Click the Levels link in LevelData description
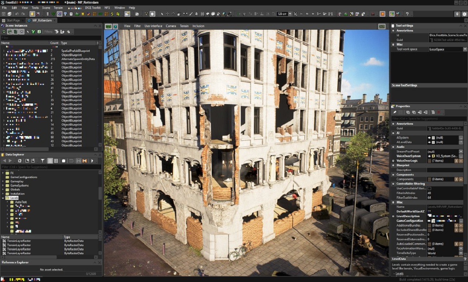The height and width of the screenshot is (282, 468). click(x=399, y=274)
